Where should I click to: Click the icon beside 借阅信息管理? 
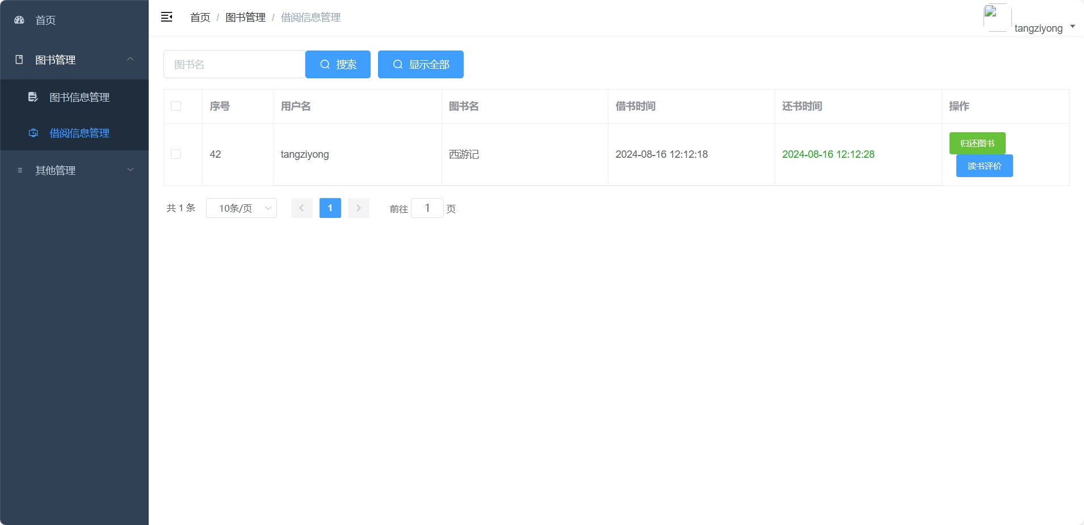click(33, 133)
